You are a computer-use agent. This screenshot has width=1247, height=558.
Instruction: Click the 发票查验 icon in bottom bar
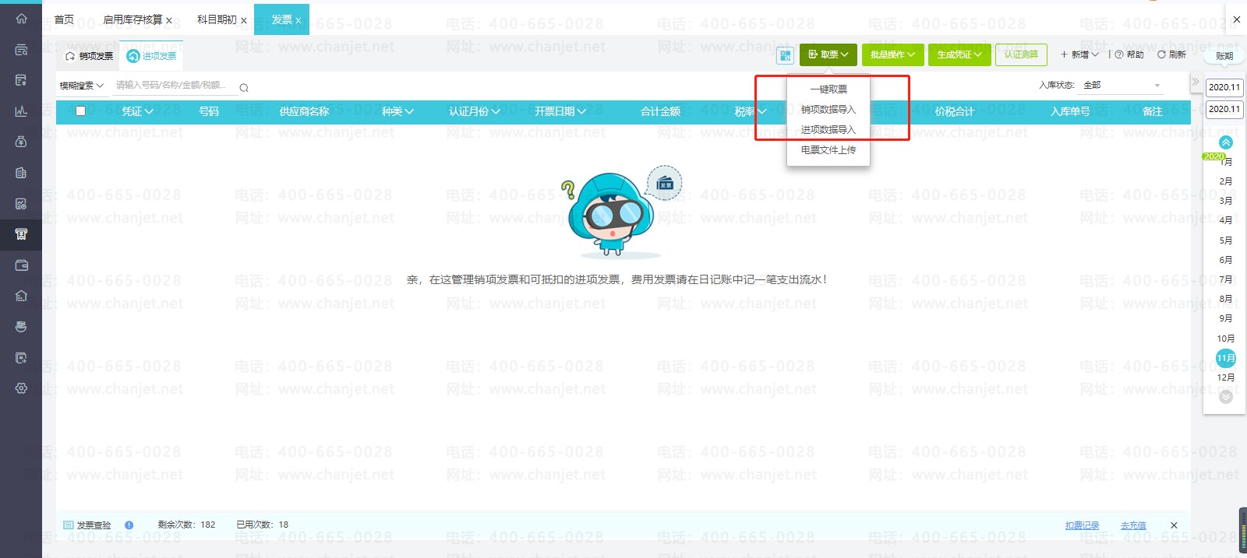tap(68, 525)
